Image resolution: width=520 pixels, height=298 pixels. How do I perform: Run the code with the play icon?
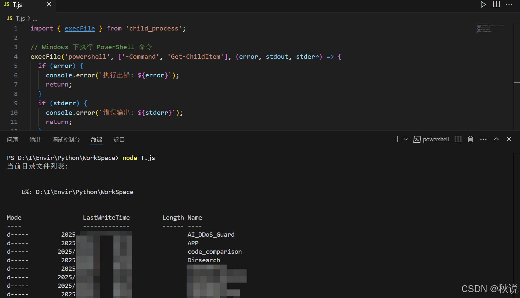coord(483,5)
